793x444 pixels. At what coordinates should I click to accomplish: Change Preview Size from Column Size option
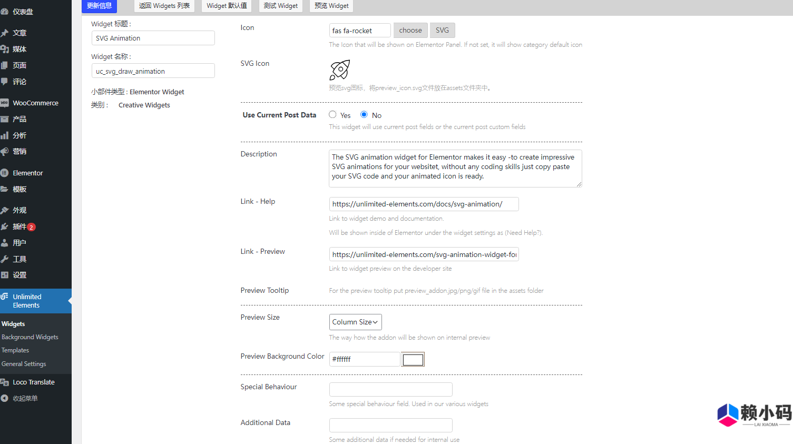point(355,322)
